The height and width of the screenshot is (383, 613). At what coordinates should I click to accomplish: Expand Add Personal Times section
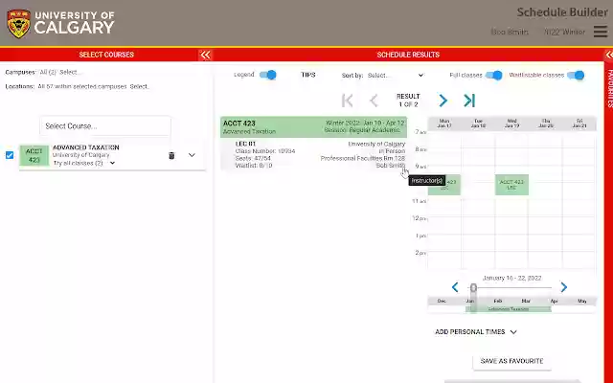(x=476, y=332)
